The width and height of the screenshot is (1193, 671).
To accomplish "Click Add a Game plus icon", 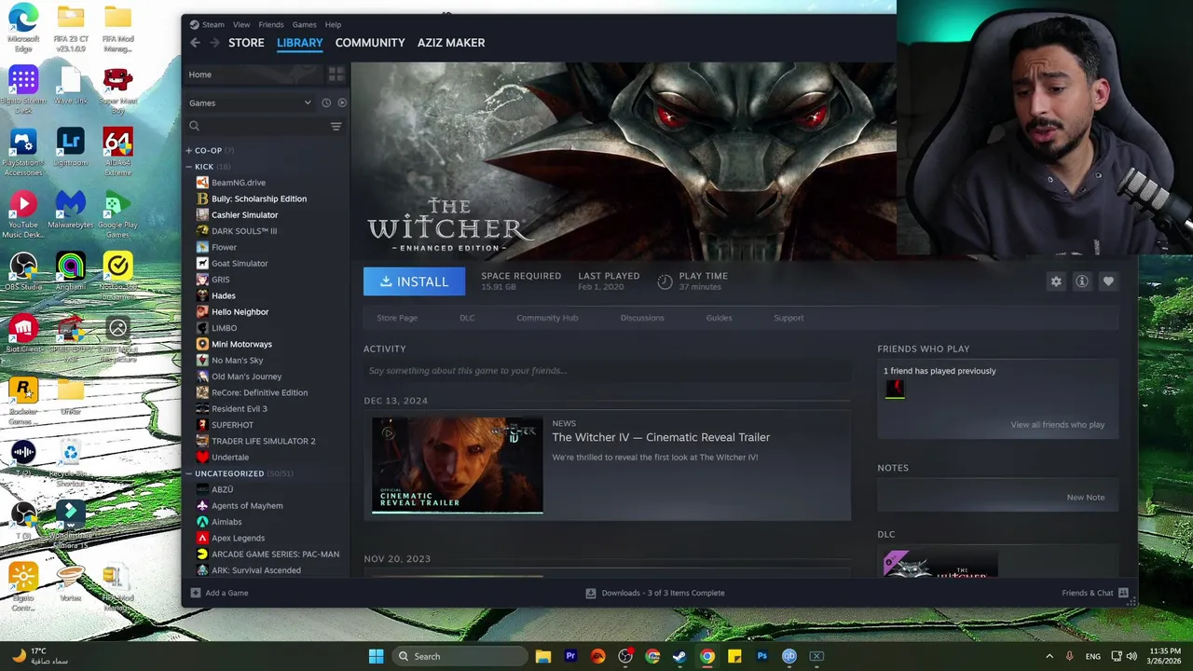I will (x=196, y=593).
